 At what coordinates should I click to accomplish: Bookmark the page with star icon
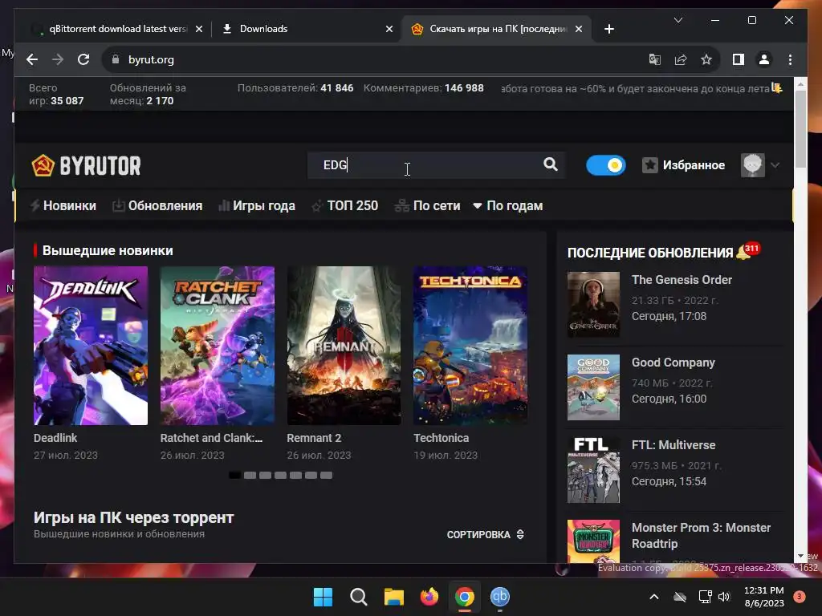[706, 59]
